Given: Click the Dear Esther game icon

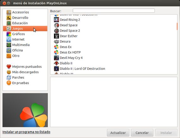Looking at the screenshot, I should pos(57,36).
